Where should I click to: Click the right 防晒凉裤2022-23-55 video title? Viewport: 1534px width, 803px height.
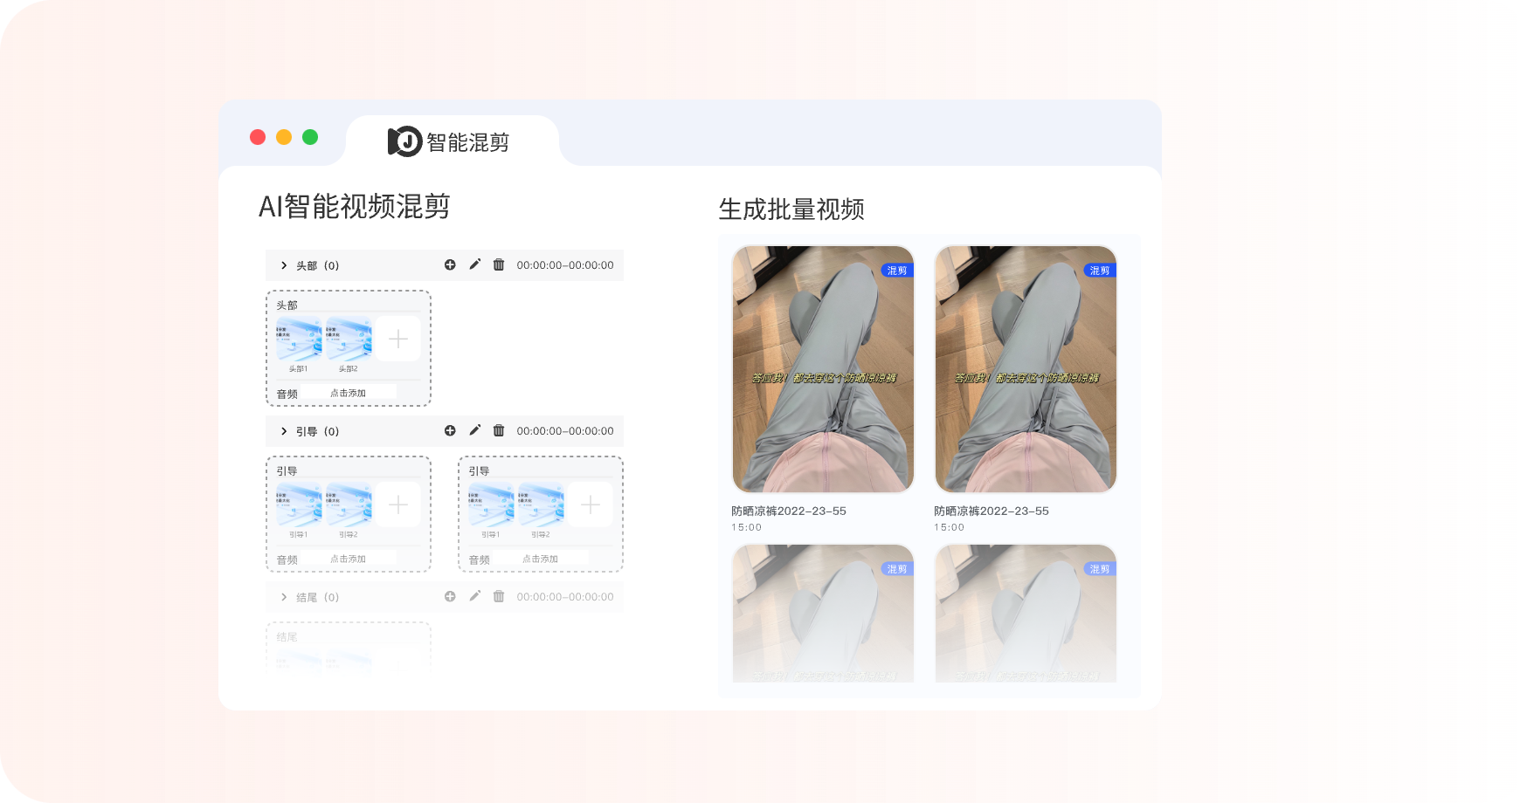click(x=992, y=511)
